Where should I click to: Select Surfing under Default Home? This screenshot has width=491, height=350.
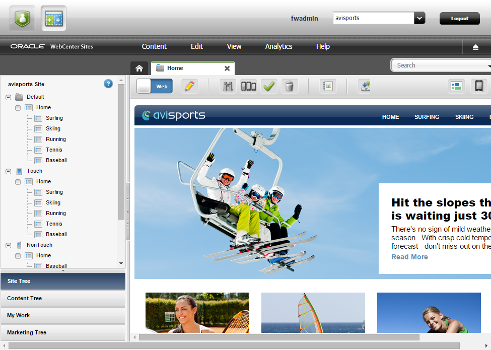click(54, 118)
